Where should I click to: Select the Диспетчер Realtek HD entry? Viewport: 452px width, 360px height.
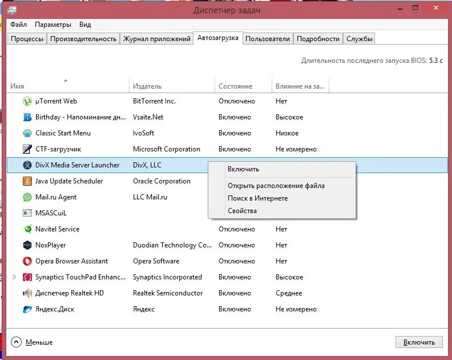coord(70,293)
